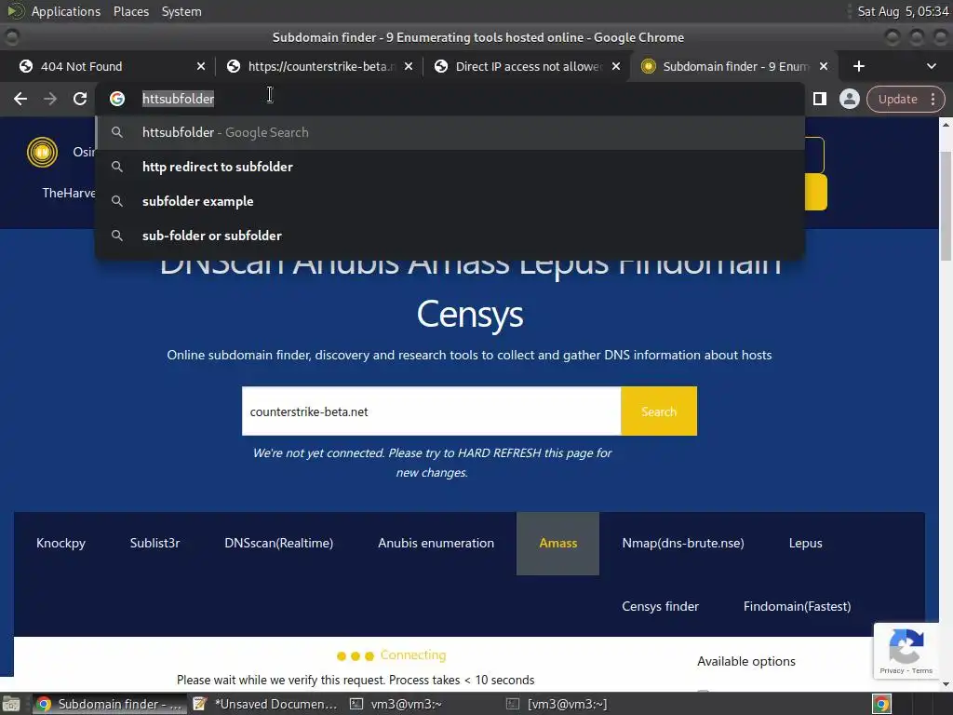Image resolution: width=953 pixels, height=715 pixels.
Task: Click the address bar text httsubfolder
Action: click(178, 99)
